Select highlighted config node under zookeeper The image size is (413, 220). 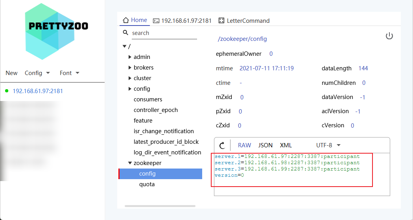coord(160,174)
